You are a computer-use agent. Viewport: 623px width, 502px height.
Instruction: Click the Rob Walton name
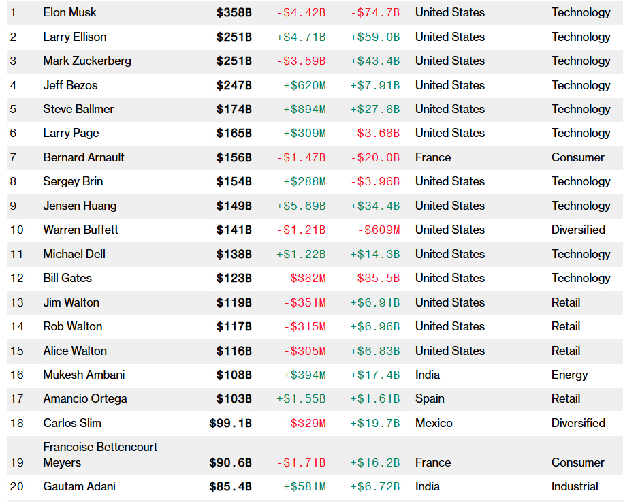tap(73, 326)
